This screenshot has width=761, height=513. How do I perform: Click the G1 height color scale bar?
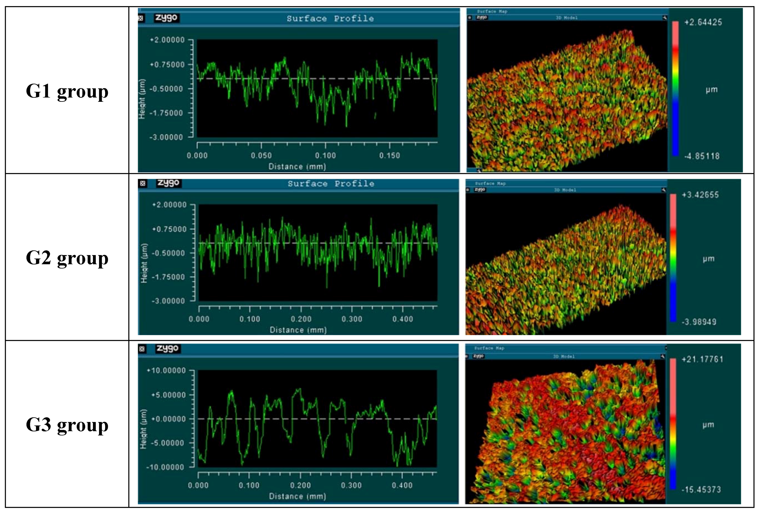click(675, 88)
